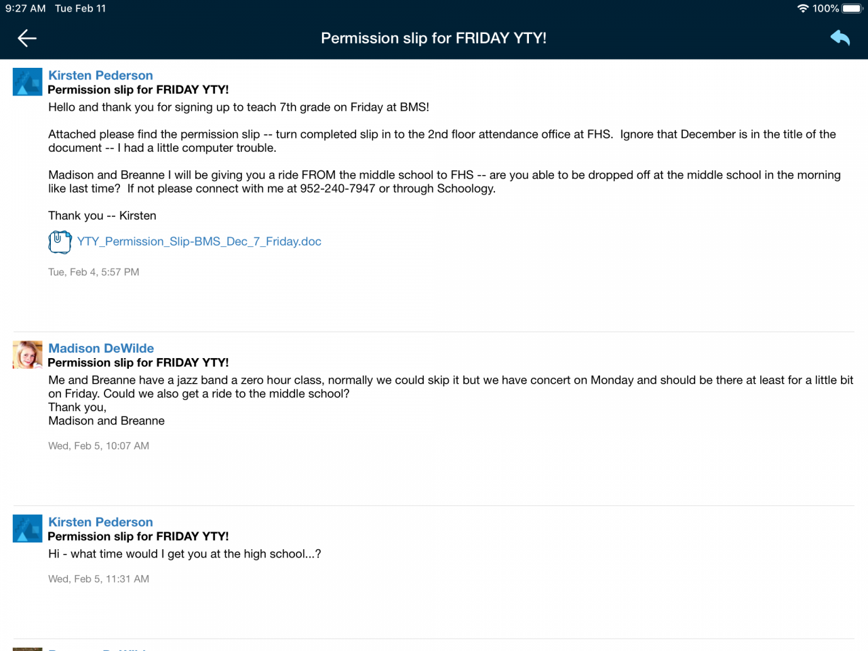The image size is (868, 651).
Task: Tap Kirsten Pederson's avatar beside the 11:31 AM reply
Action: tap(27, 528)
